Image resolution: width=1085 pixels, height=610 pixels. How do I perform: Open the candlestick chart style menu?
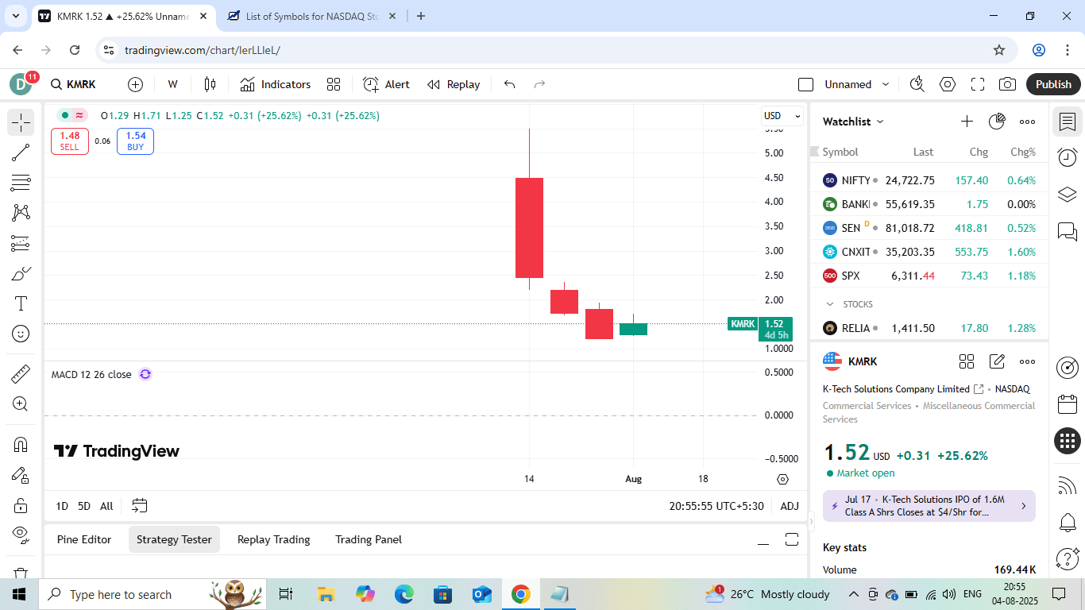210,84
